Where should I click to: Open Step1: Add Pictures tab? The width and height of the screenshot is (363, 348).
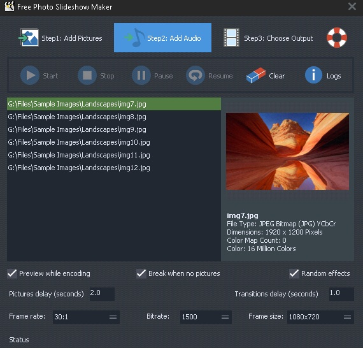coord(60,38)
